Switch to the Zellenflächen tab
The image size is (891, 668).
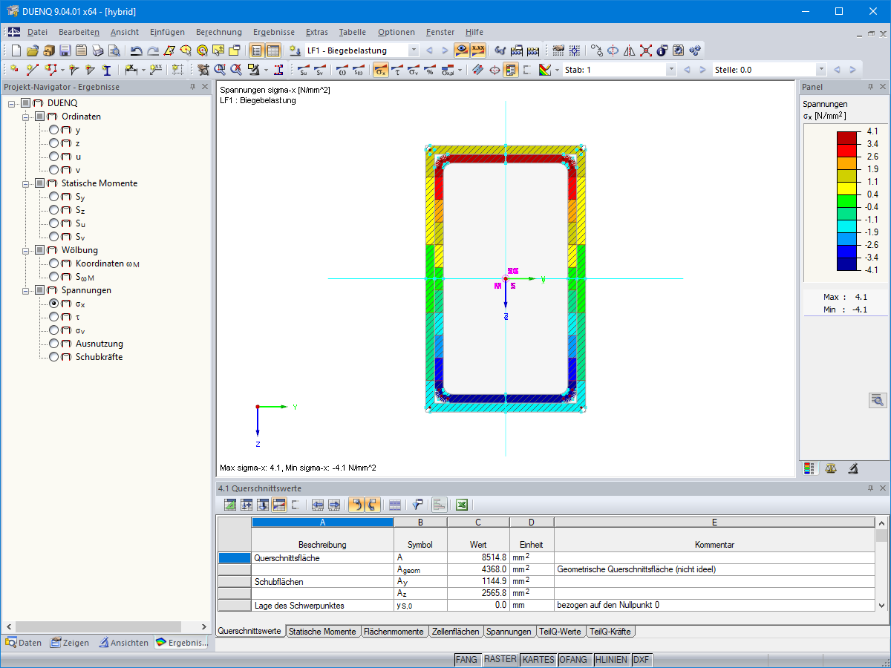(x=456, y=632)
